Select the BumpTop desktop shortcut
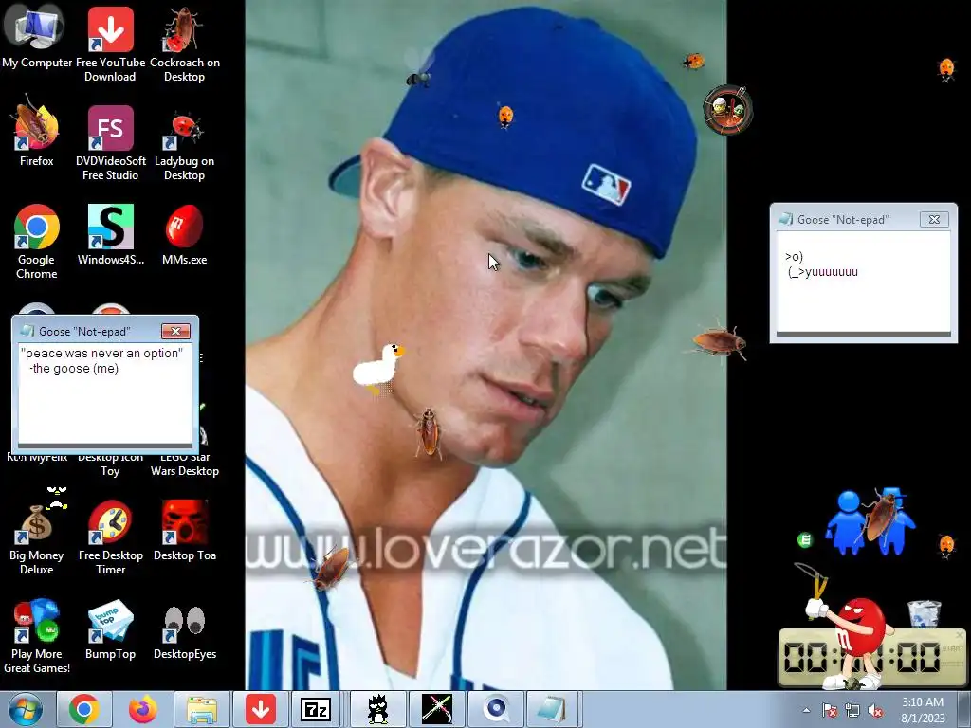The image size is (971, 728). pos(110,630)
